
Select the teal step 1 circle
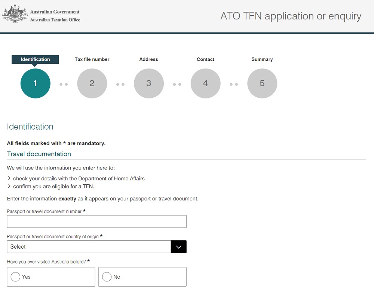tap(35, 84)
